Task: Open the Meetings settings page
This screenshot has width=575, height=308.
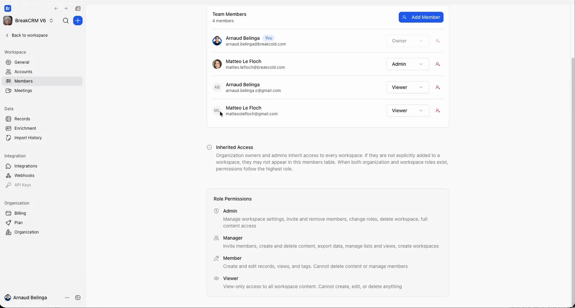Action: (x=42, y=91)
